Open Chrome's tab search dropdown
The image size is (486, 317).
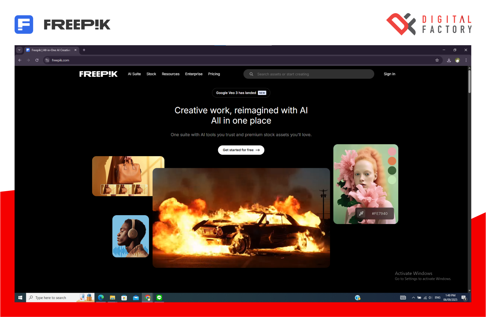[x=19, y=50]
